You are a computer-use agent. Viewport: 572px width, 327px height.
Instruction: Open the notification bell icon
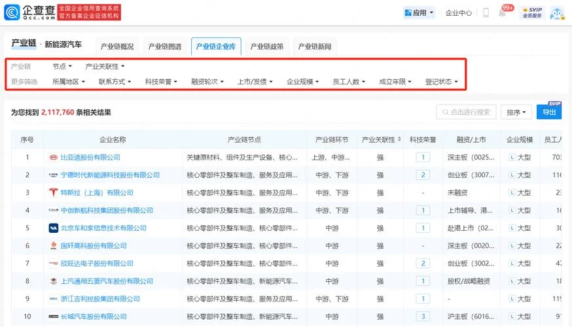503,13
